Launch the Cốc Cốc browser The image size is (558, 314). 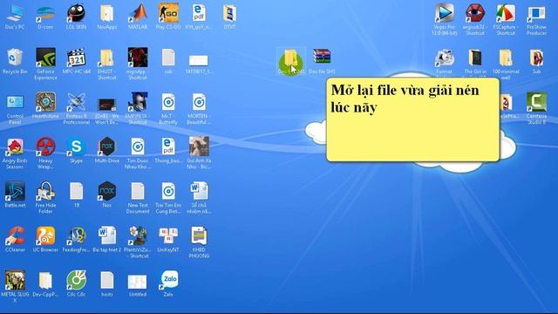[x=76, y=284]
